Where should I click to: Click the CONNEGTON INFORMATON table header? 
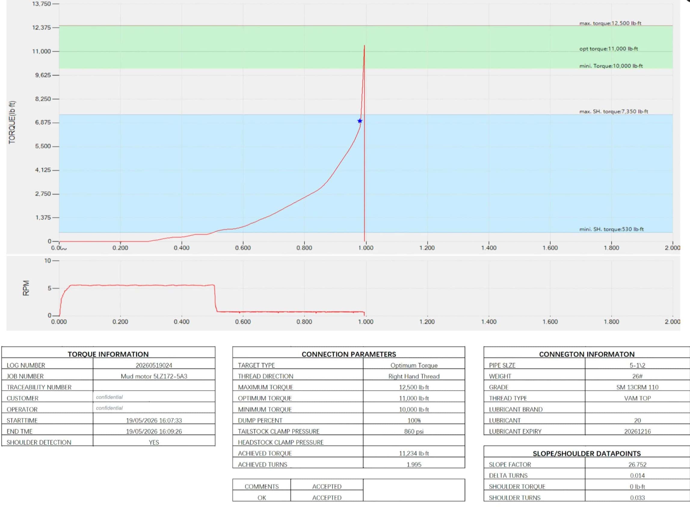[x=587, y=354]
